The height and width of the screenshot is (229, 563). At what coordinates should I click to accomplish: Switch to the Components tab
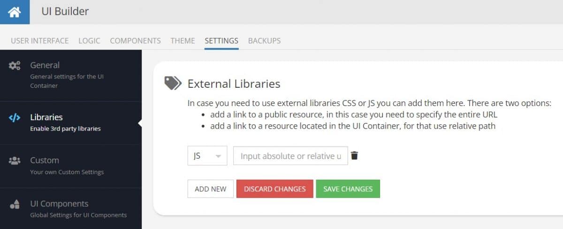point(135,40)
